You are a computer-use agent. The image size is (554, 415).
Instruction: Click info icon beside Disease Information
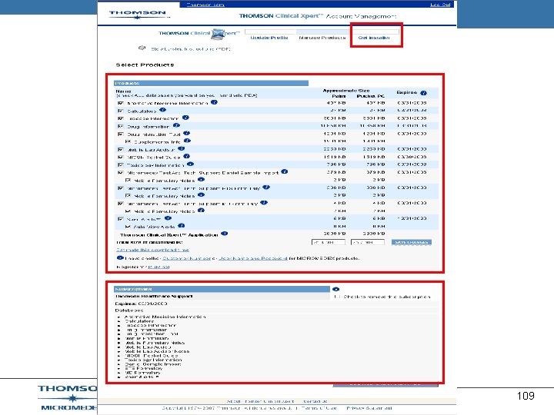[185, 118]
